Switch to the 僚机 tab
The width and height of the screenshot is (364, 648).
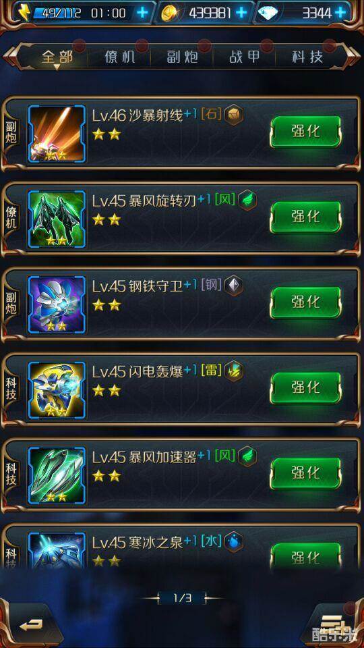pos(120,57)
